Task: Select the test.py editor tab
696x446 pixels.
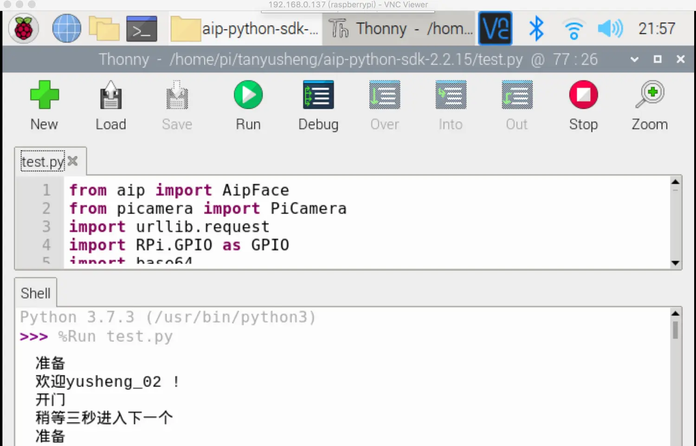Action: pos(43,162)
